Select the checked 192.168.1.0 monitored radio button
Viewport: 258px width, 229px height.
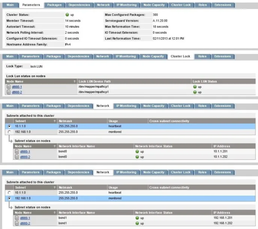coord(9,198)
